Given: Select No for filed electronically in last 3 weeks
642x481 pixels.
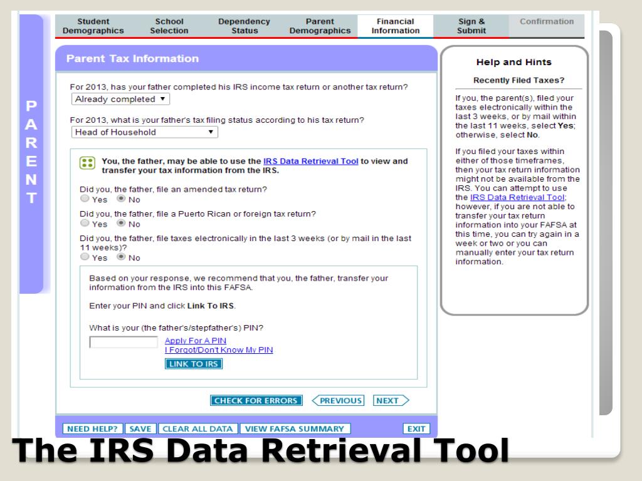Looking at the screenshot, I should [121, 256].
